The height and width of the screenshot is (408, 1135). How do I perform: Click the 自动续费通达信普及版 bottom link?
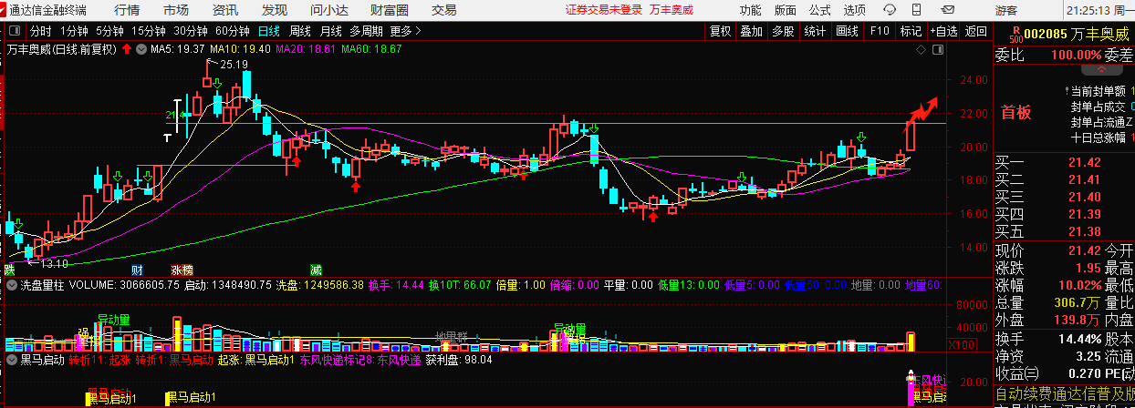pos(1065,393)
